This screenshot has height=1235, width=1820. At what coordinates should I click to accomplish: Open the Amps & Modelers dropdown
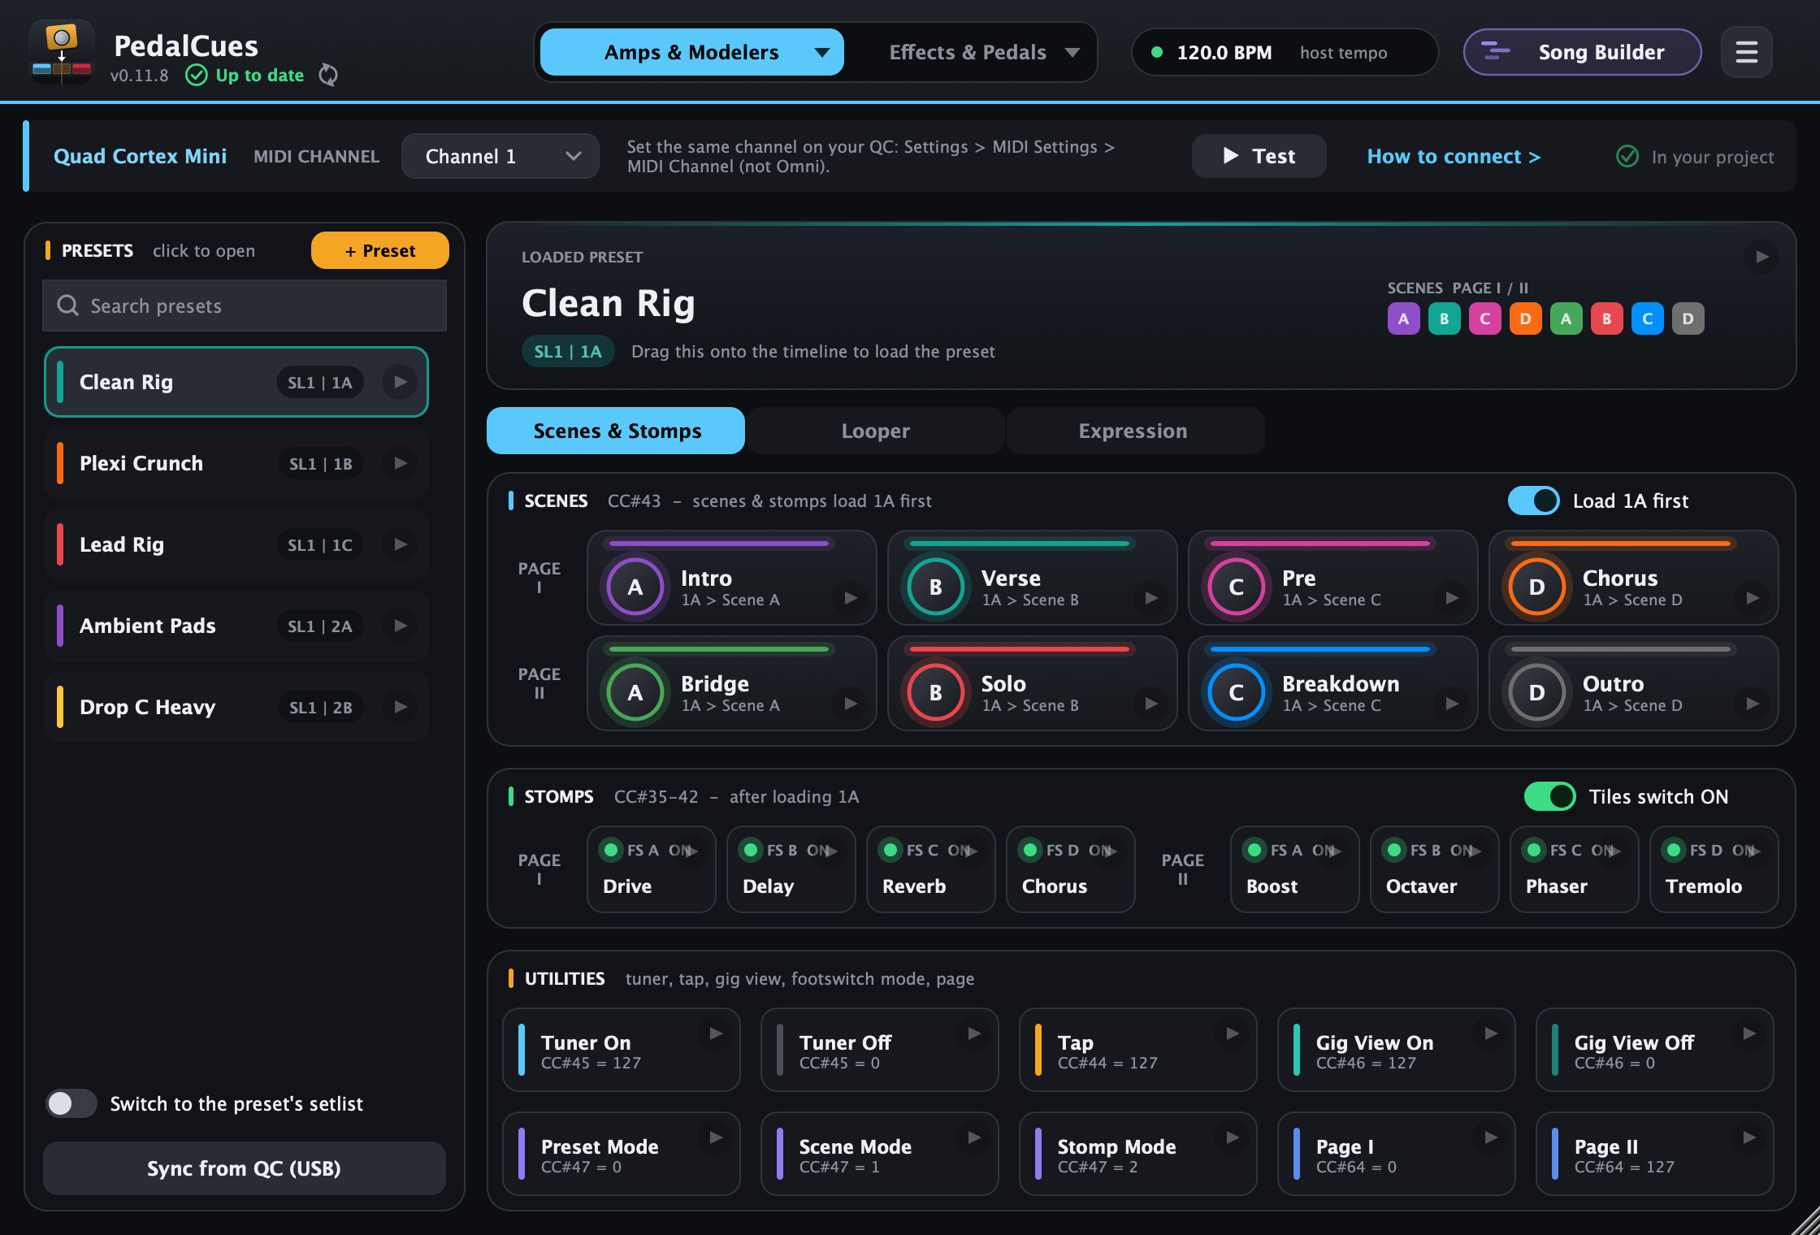tap(692, 52)
